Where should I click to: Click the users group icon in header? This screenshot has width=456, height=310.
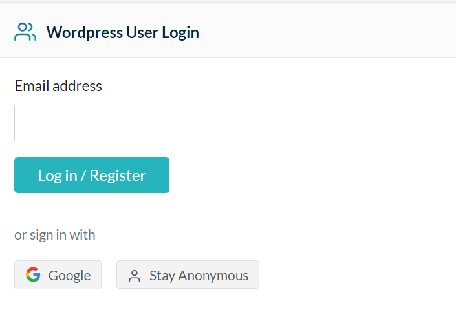point(25,32)
